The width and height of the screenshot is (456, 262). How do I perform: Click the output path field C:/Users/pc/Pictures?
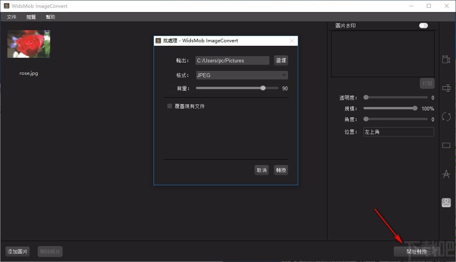[232, 60]
